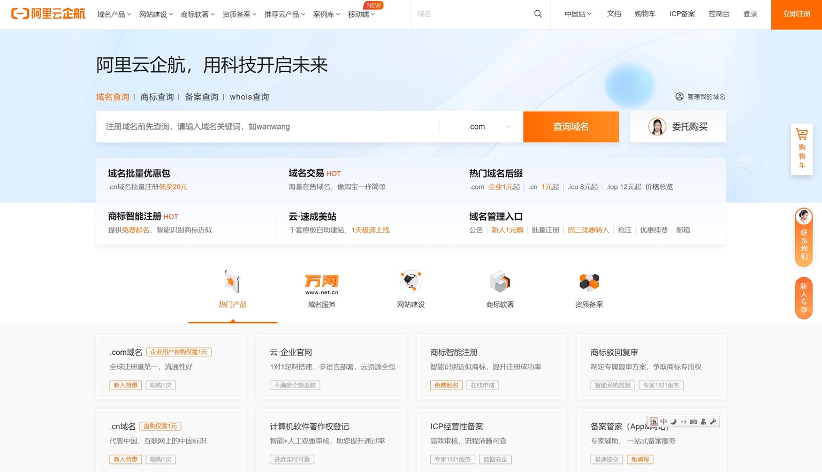The width and height of the screenshot is (822, 472).
Task: Toggle IME punctuation mode
Action: tap(683, 422)
